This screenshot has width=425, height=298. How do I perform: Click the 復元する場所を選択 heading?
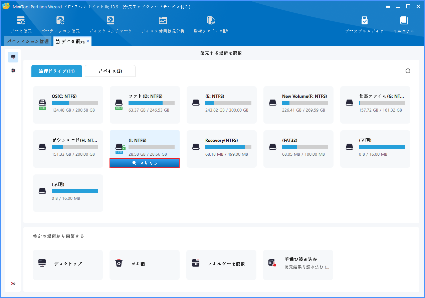click(x=221, y=53)
